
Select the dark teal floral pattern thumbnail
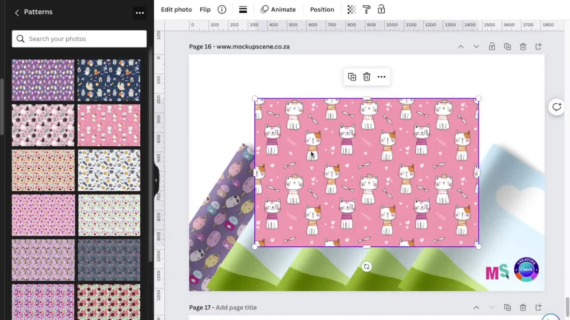pyautogui.click(x=109, y=260)
